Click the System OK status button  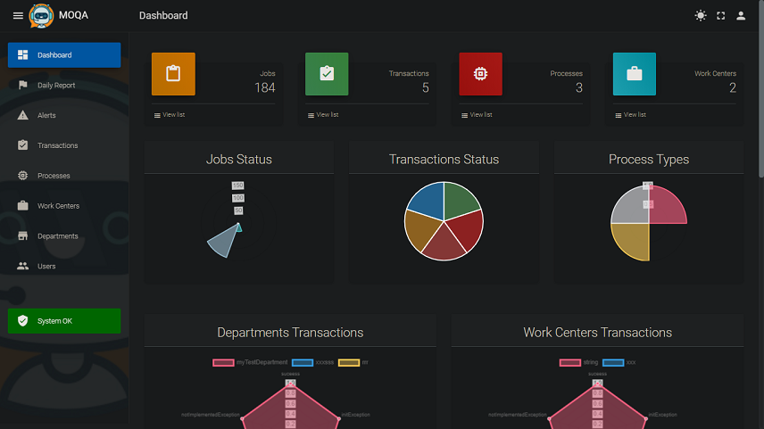tap(64, 321)
